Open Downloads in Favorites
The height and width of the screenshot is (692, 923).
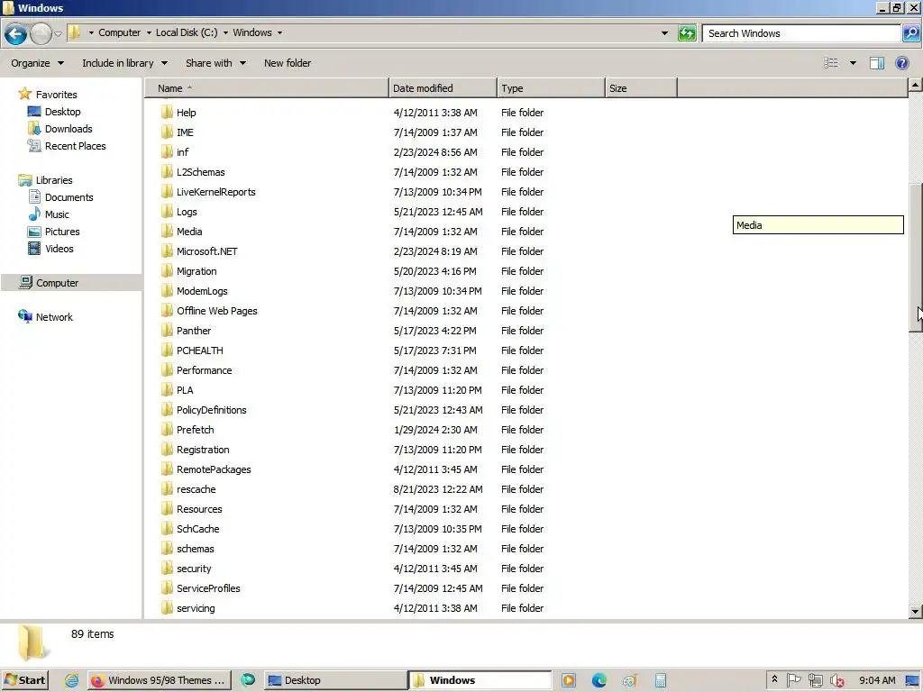coord(69,129)
